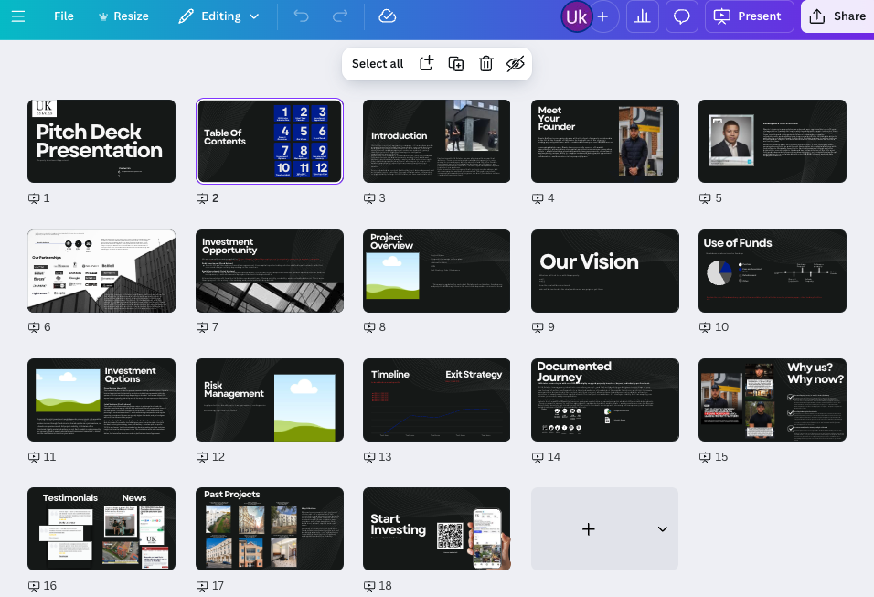Screen dimensions: 874x597
Task: Click presenter notes icon under slide 8
Action: [369, 327]
